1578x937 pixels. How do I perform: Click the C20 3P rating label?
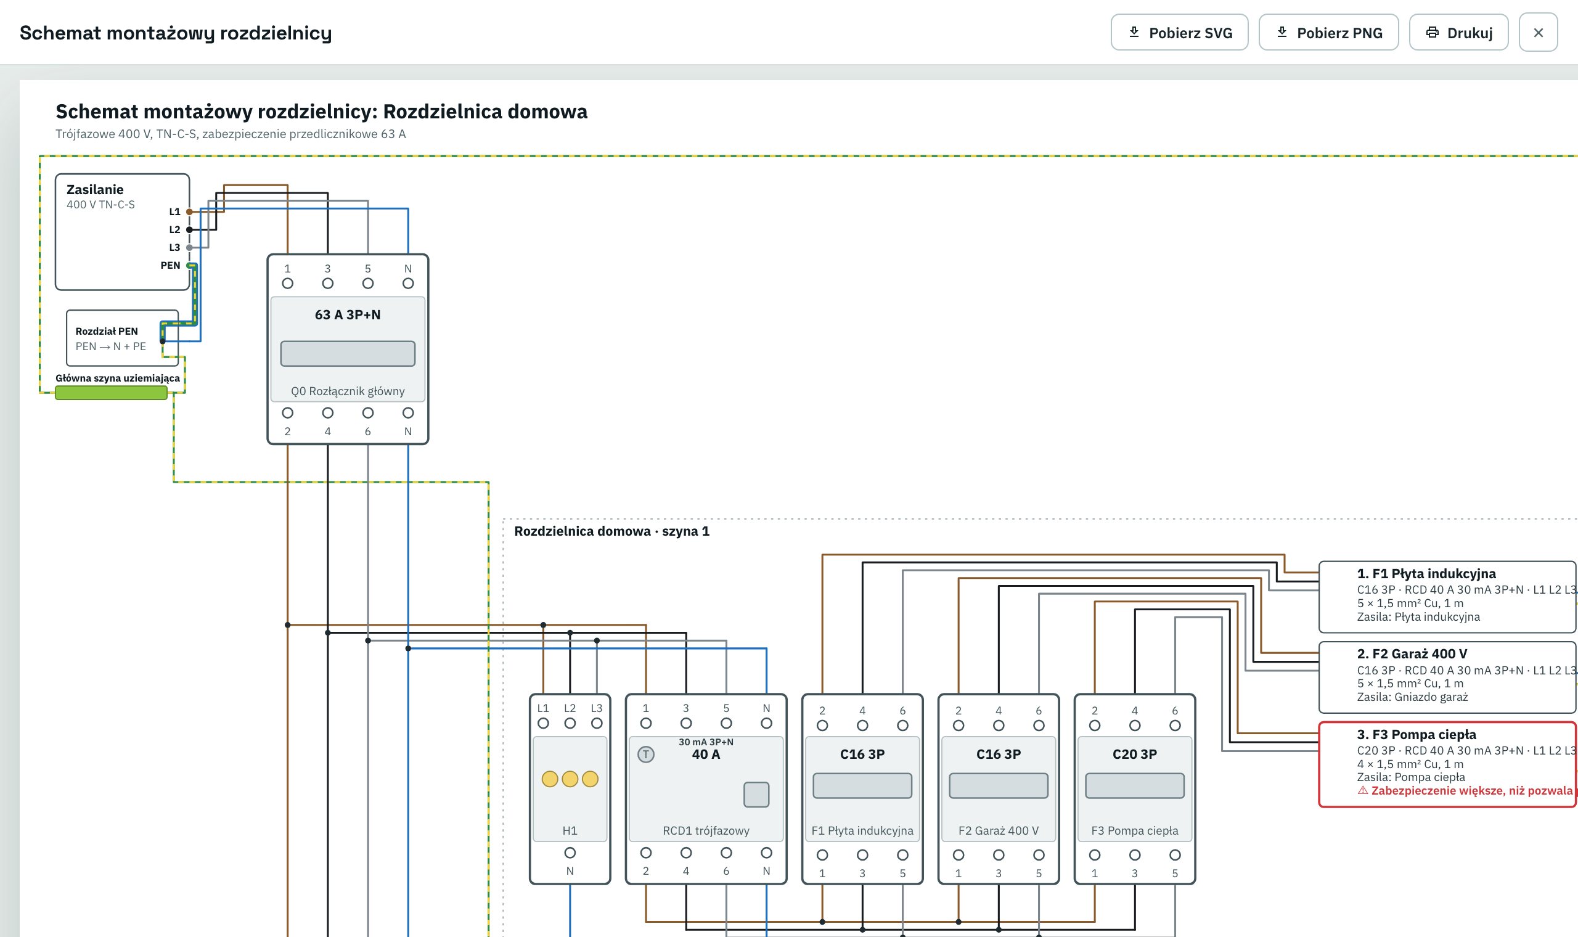pyautogui.click(x=1134, y=754)
